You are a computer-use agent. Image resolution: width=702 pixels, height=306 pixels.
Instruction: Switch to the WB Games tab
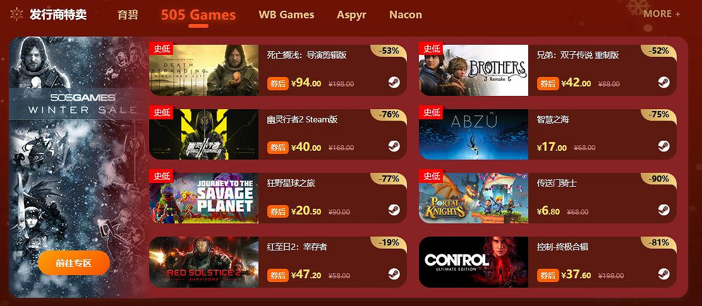[286, 15]
